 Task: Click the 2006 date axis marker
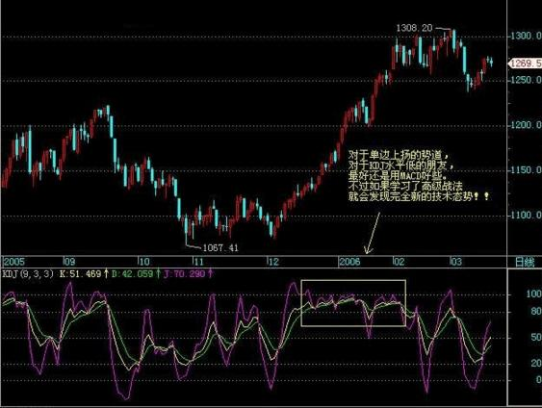pos(349,262)
